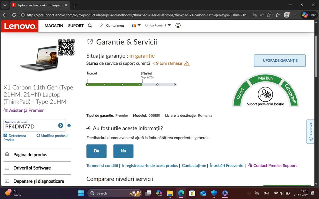This screenshot has height=199, width=319.
Task: Click the Da feedback button
Action: 96,151
